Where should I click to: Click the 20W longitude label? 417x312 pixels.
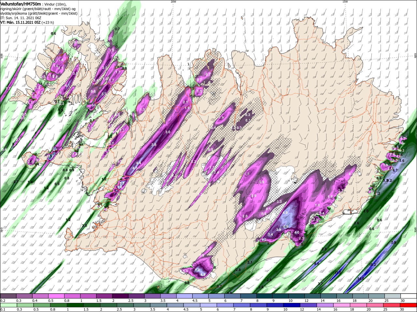[x=173, y=2]
